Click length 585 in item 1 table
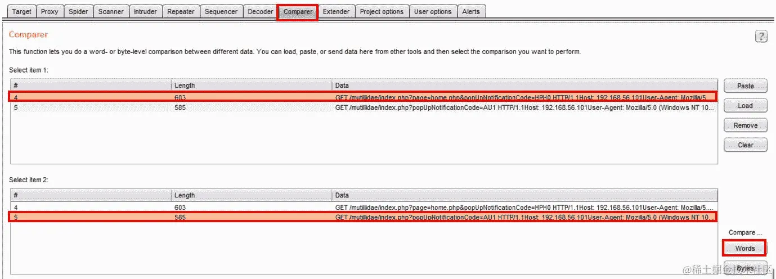 [x=180, y=107]
